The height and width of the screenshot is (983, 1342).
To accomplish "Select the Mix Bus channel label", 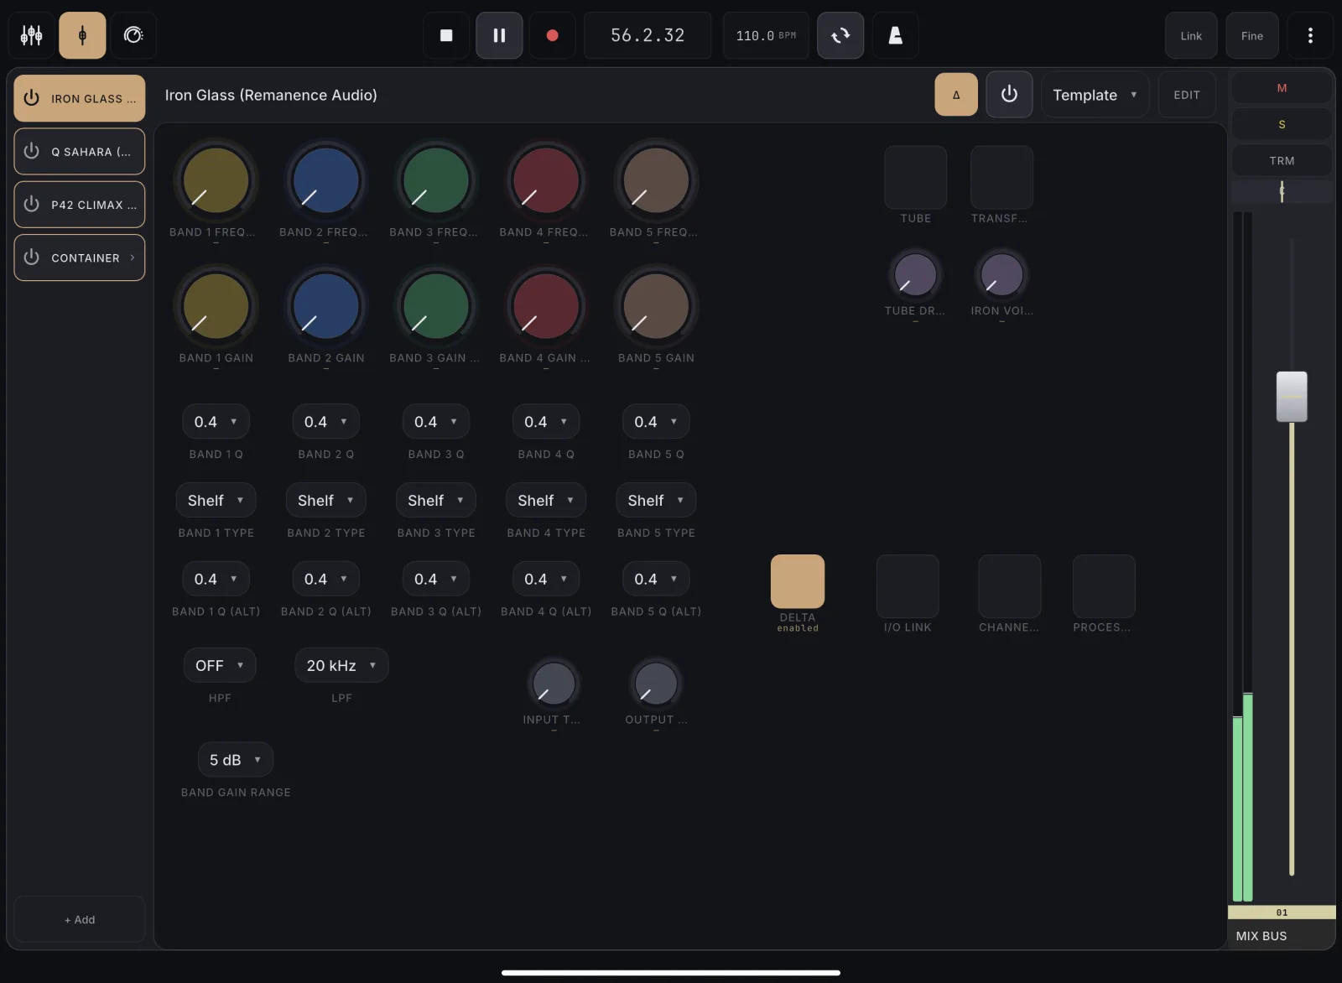I will point(1282,935).
